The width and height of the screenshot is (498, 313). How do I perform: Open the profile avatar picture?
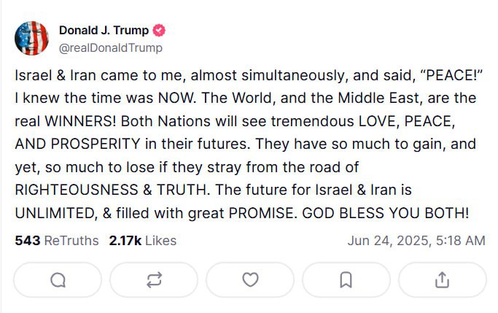[x=32, y=39]
